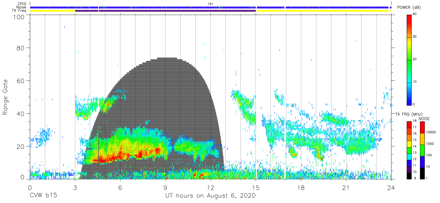Select the 30 tick on power colorbar
This screenshot has width=440, height=203.
415,37
